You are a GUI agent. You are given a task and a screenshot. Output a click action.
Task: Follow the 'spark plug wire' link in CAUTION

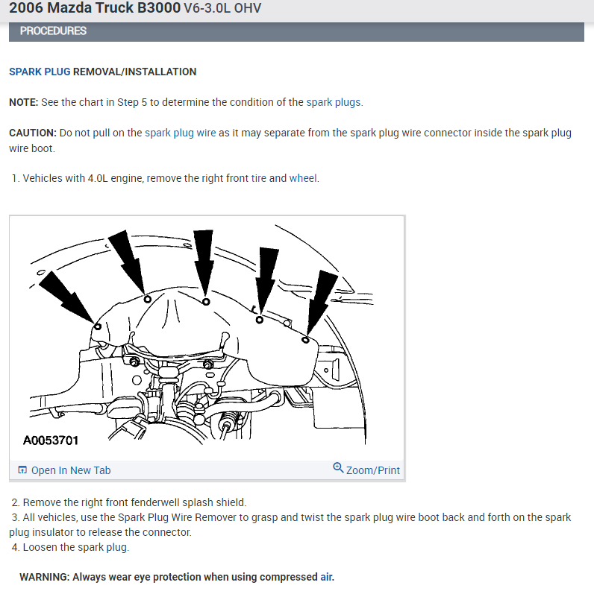tap(181, 133)
